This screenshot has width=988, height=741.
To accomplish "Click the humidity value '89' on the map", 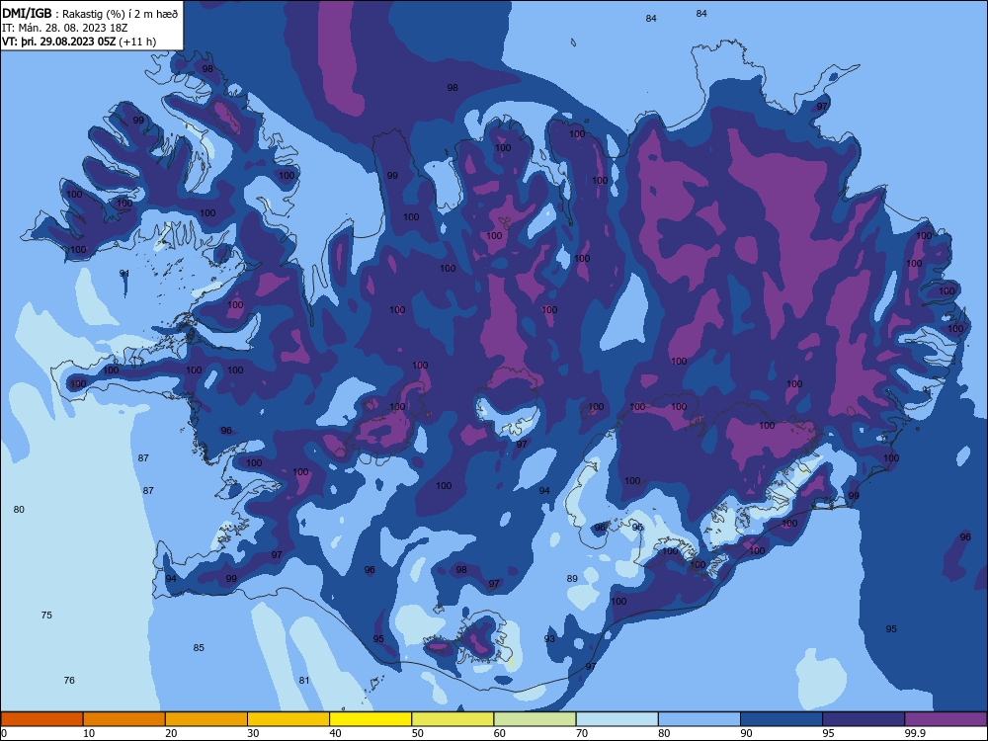I will [x=572, y=578].
